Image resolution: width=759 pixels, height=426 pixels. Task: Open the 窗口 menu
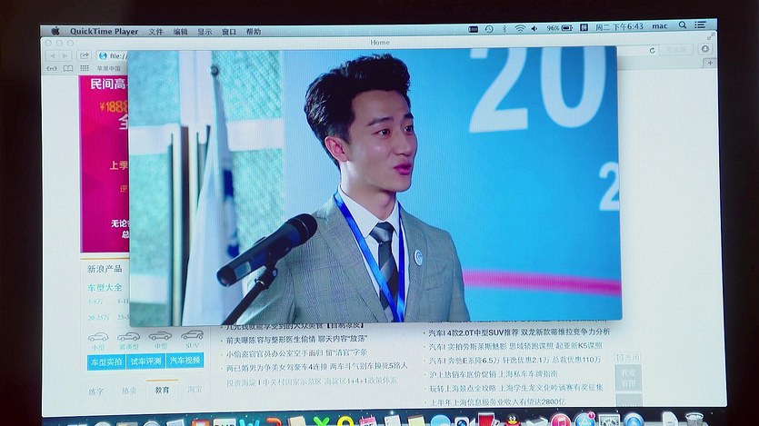(229, 31)
